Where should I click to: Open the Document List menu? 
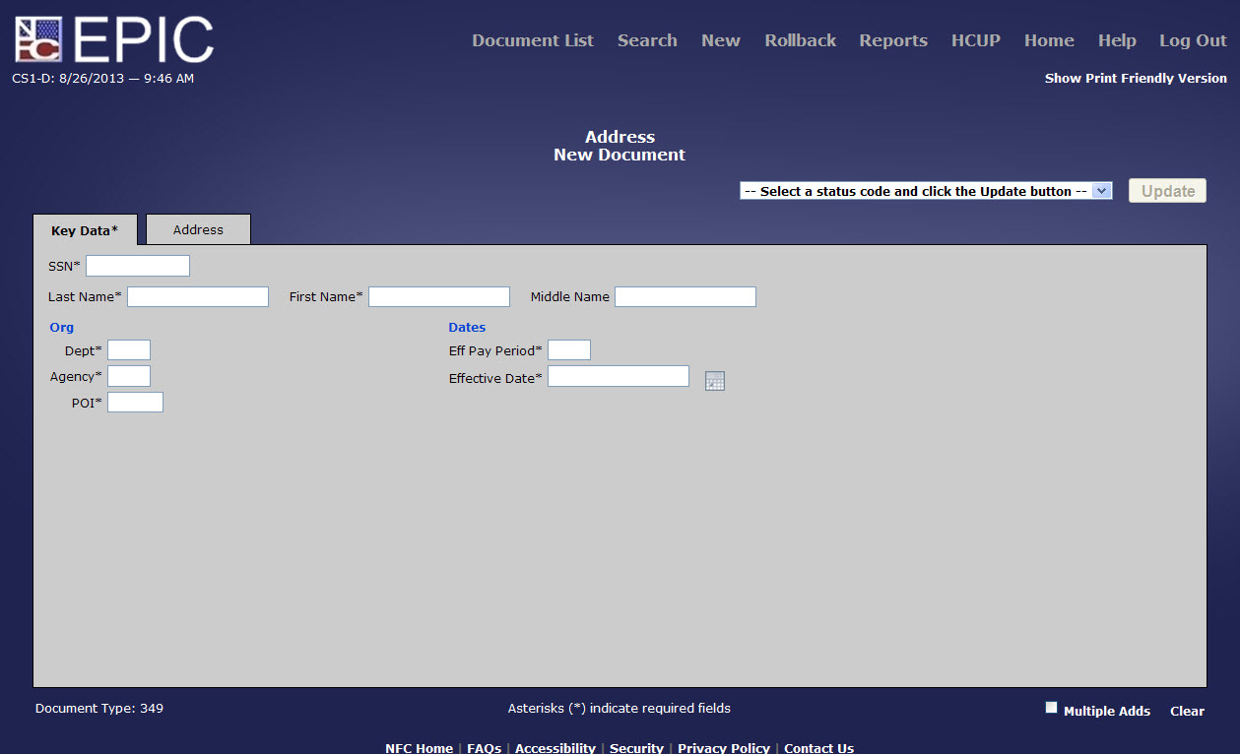pyautogui.click(x=532, y=40)
